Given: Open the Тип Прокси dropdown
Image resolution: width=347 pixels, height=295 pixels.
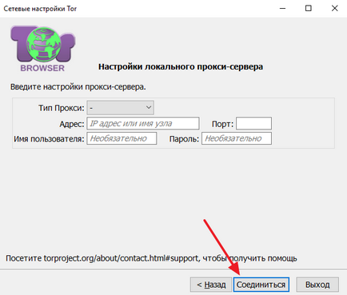Looking at the screenshot, I should (120, 108).
